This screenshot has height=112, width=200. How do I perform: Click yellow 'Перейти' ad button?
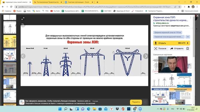(136, 102)
